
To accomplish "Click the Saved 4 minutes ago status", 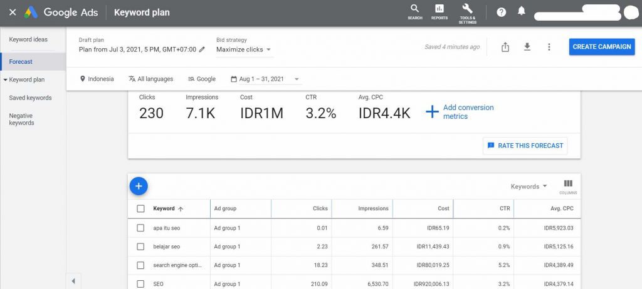I will (452, 47).
